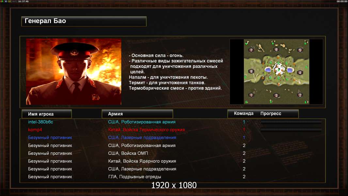Click start position 6 on the minimap
This screenshot has height=196, width=348.
click(276, 50)
